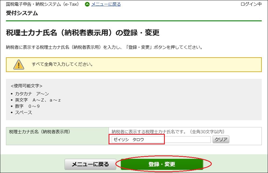Click the 国税電子申告・納税システム (e-Tax) header text
Viewport: 268px width, 173px height.
(43, 4)
